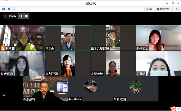
Task: Click the meeting timer 57:48
Action: [149, 9]
